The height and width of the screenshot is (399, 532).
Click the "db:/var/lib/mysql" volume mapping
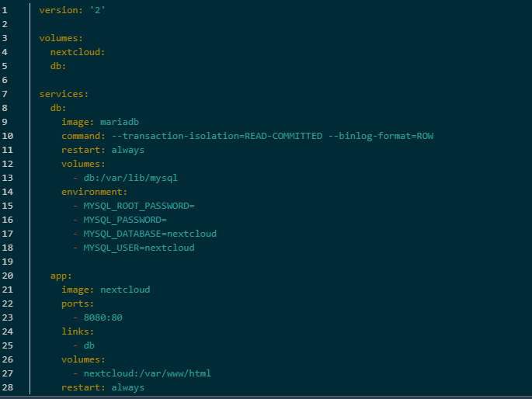(x=130, y=178)
